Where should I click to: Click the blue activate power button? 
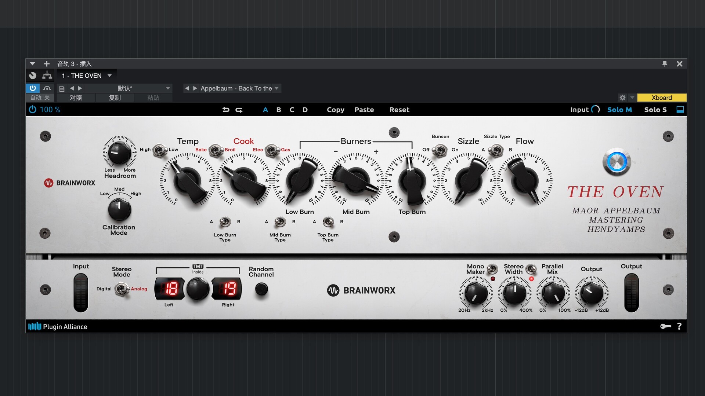(x=33, y=88)
